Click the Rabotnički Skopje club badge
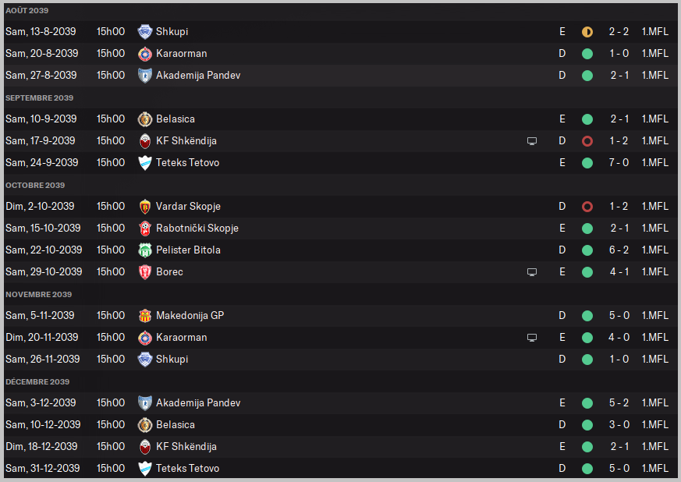Screen dimensions: 681x482 pyautogui.click(x=144, y=229)
